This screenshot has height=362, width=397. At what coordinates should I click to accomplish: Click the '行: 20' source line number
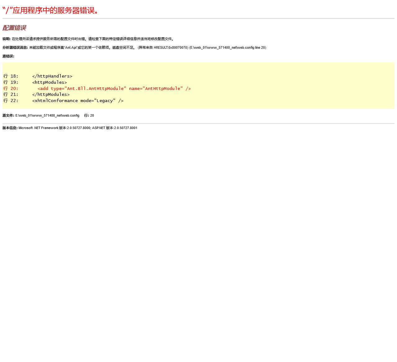(89, 115)
